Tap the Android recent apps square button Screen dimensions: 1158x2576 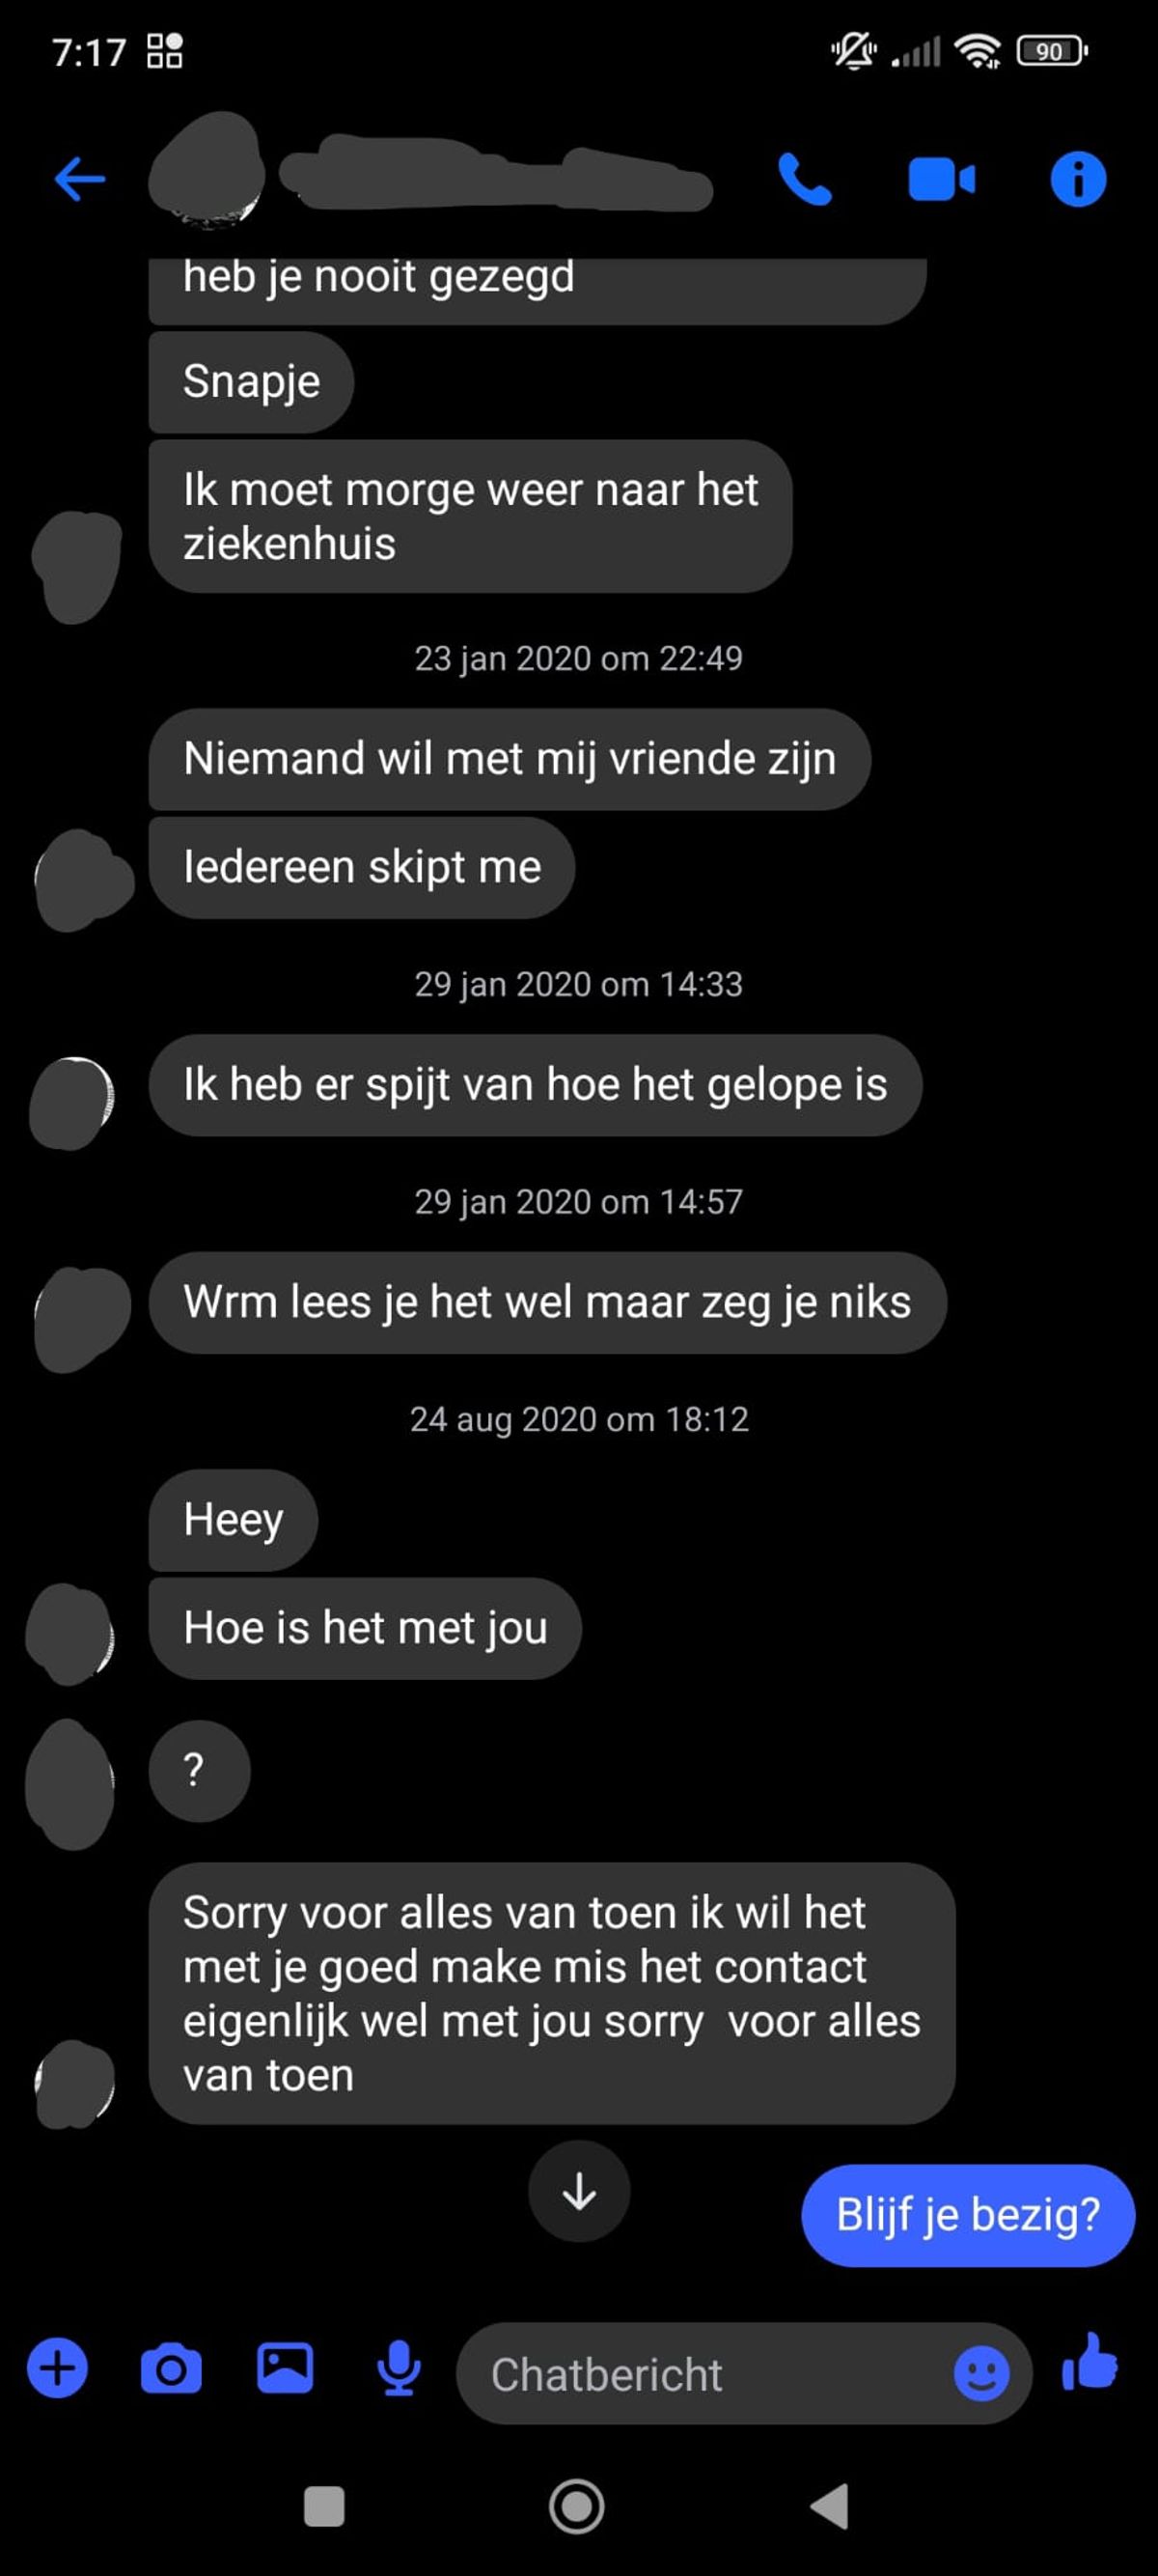click(323, 2507)
